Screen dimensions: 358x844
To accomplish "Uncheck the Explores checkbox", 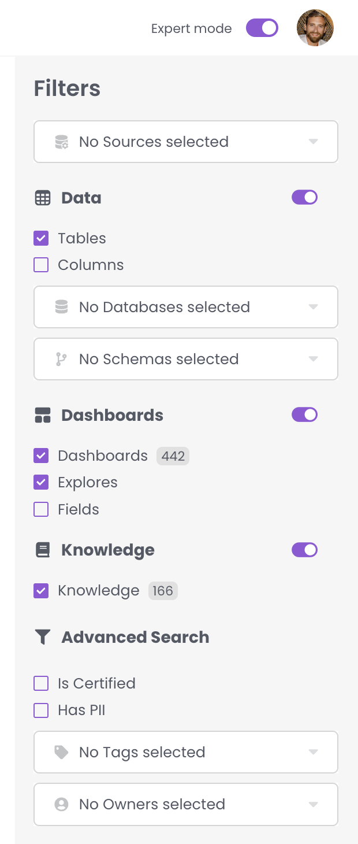I will point(41,482).
